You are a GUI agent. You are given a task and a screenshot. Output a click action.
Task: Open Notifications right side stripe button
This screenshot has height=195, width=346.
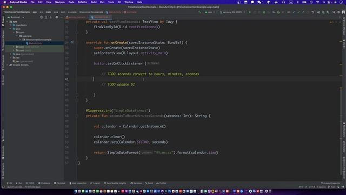(x=344, y=130)
